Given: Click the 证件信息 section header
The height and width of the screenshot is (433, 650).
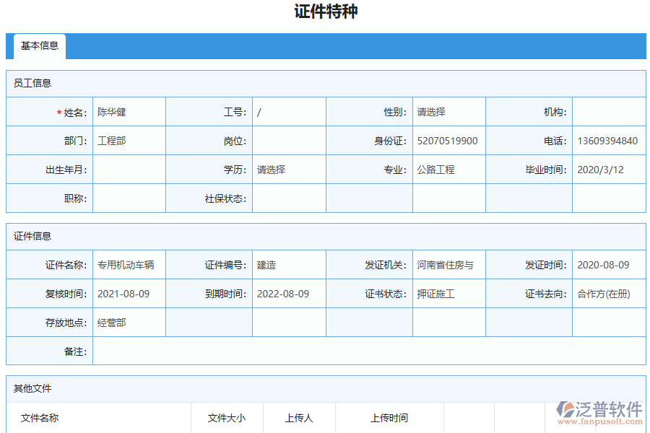Looking at the screenshot, I should [x=31, y=236].
